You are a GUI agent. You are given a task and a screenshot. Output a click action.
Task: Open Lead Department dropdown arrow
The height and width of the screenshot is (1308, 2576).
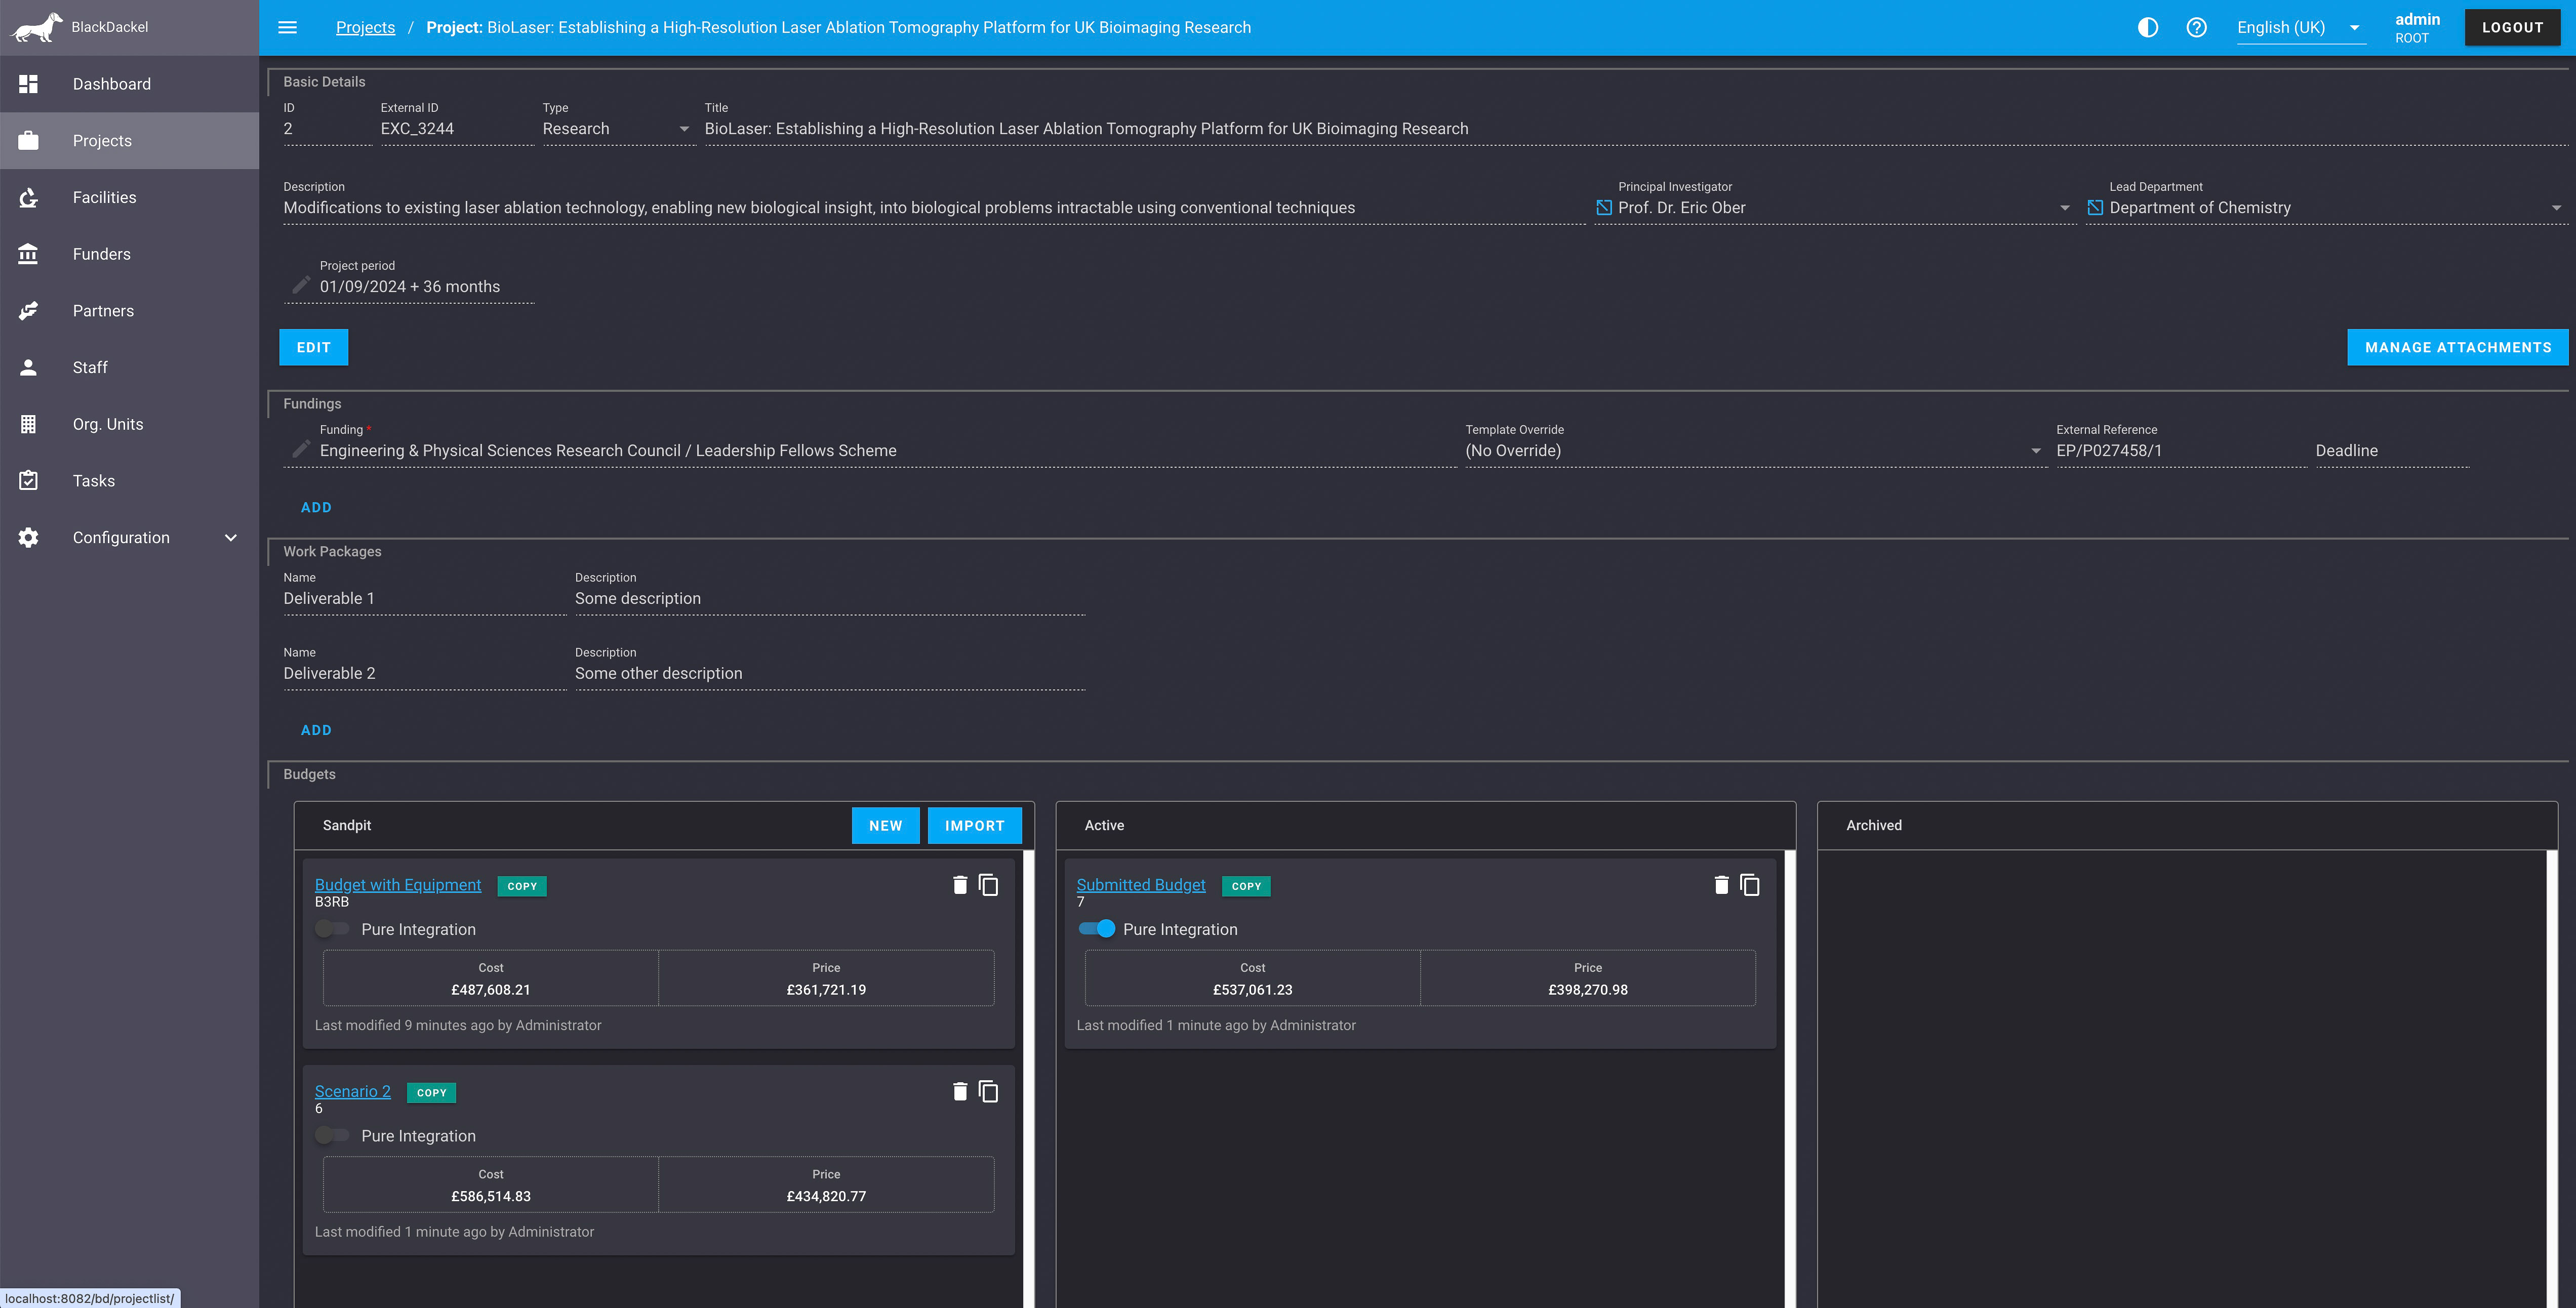[2556, 208]
